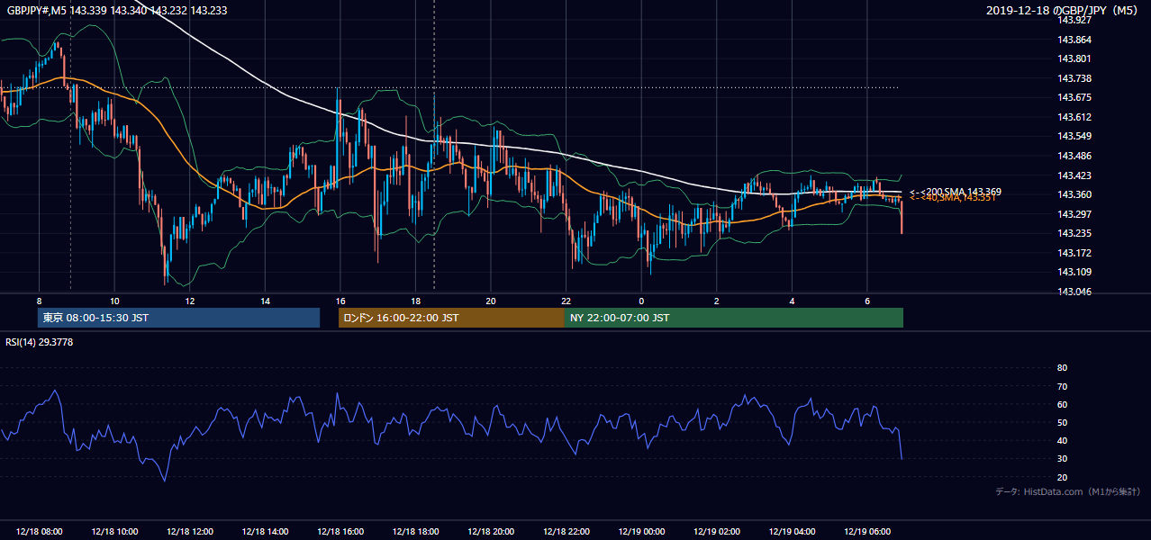The width and height of the screenshot is (1151, 540).
Task: Select the ロンドン 16:00-22:00 JST session bar
Action: tap(451, 318)
